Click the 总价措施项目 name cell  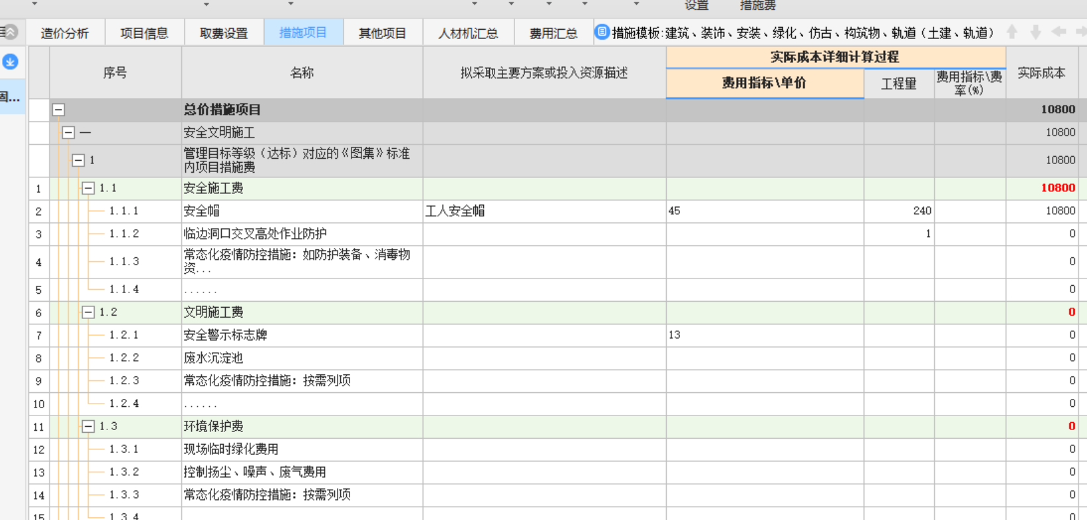pos(302,110)
